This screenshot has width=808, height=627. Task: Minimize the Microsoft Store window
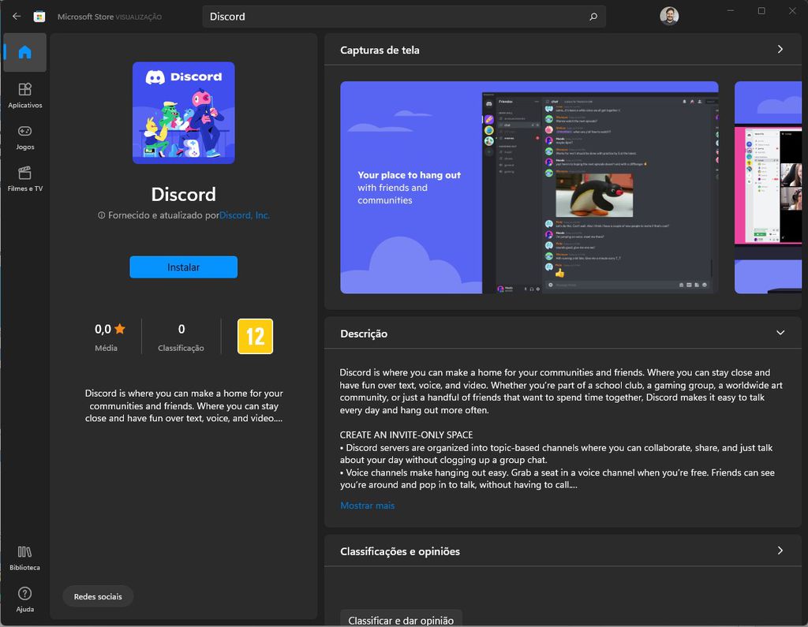click(x=730, y=11)
